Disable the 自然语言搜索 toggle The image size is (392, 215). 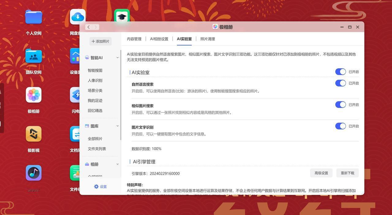(341, 83)
